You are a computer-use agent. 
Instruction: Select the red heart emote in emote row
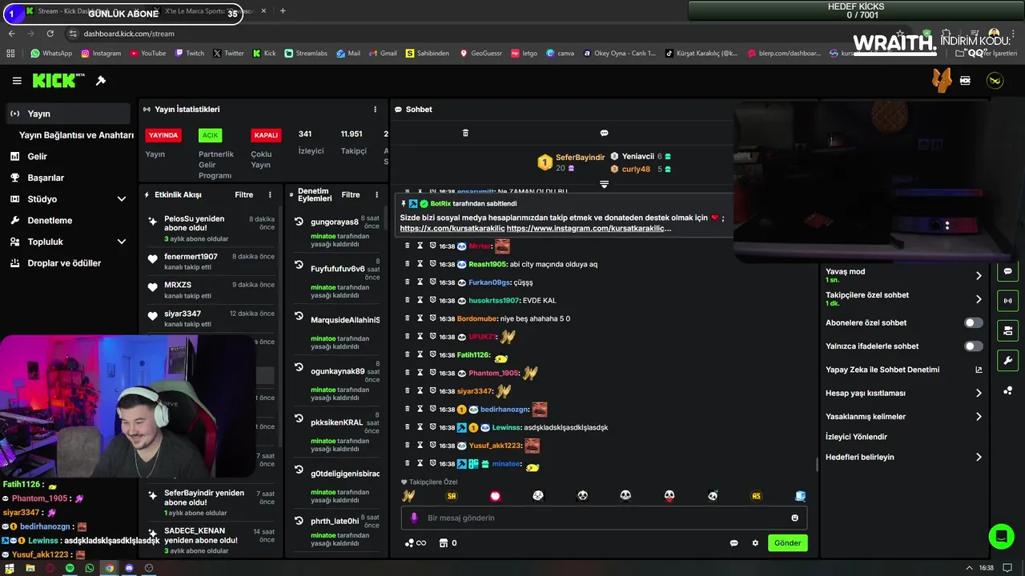point(495,496)
